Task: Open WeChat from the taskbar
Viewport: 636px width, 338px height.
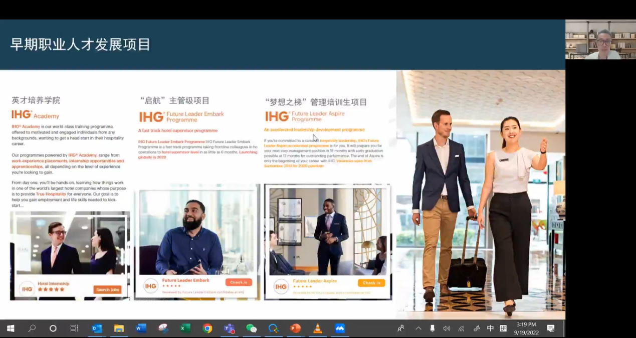Action: click(251, 328)
